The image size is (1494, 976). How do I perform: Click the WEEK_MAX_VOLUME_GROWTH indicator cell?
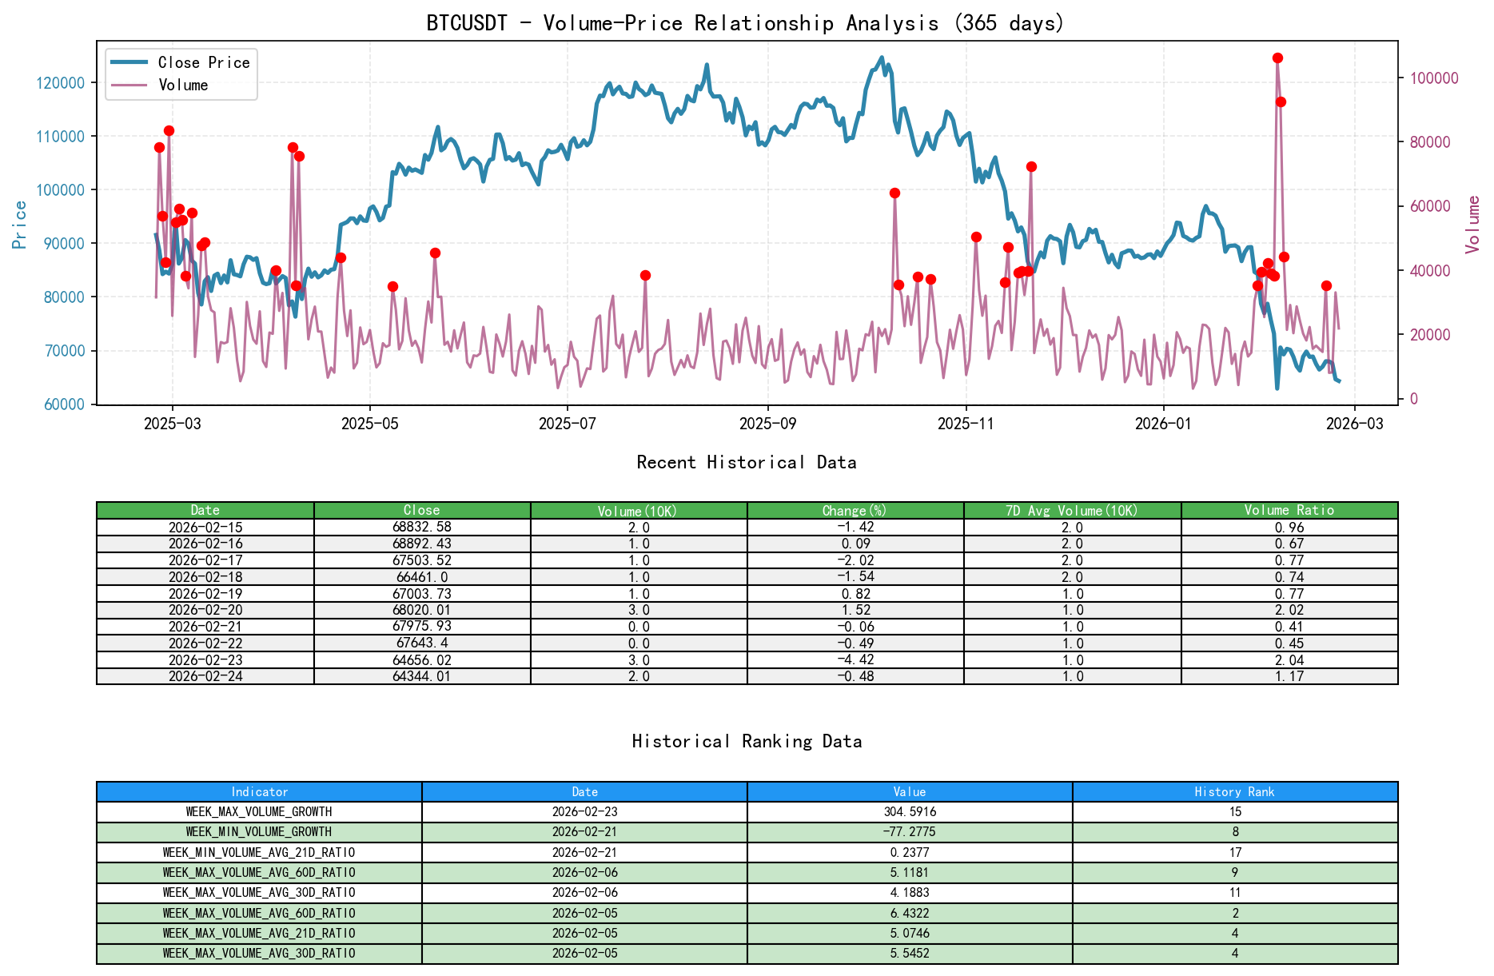tap(257, 811)
